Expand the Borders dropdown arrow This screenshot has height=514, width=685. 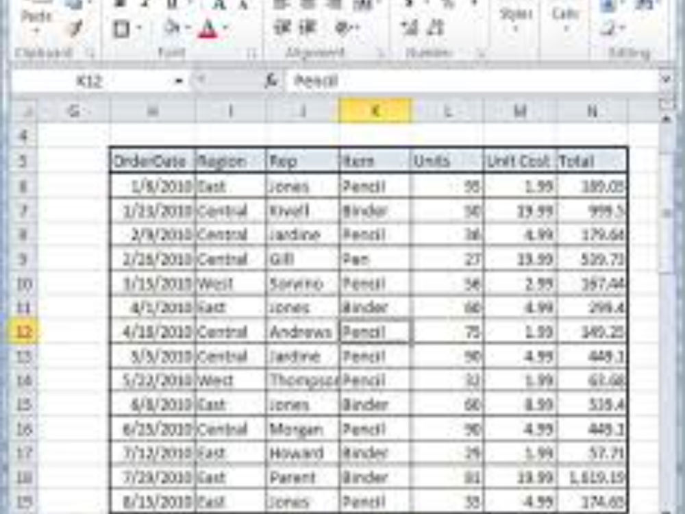point(139,29)
